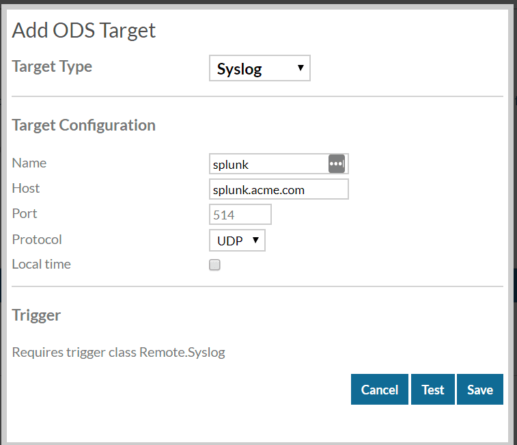517x445 pixels.
Task: Enable the Local time checkbox
Action: click(x=214, y=265)
